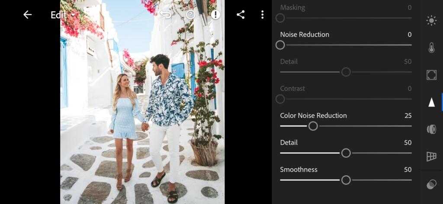Open the Optics lens panel icon
This screenshot has height=204, width=443.
pyautogui.click(x=431, y=129)
